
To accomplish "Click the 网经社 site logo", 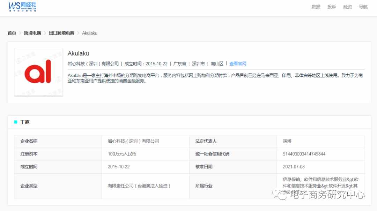I will (22, 7).
